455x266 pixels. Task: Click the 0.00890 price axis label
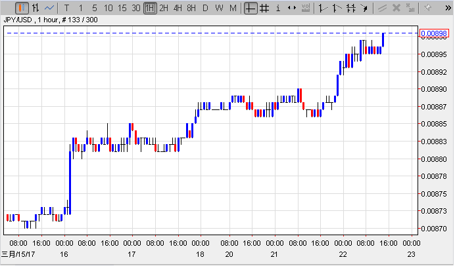(x=434, y=89)
